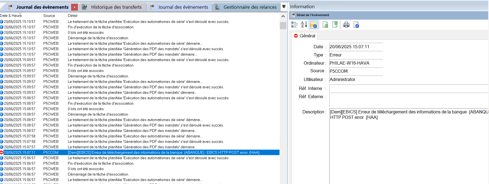The image size is (489, 184).
Task: Click the Source column header
Action: pos(49,16)
